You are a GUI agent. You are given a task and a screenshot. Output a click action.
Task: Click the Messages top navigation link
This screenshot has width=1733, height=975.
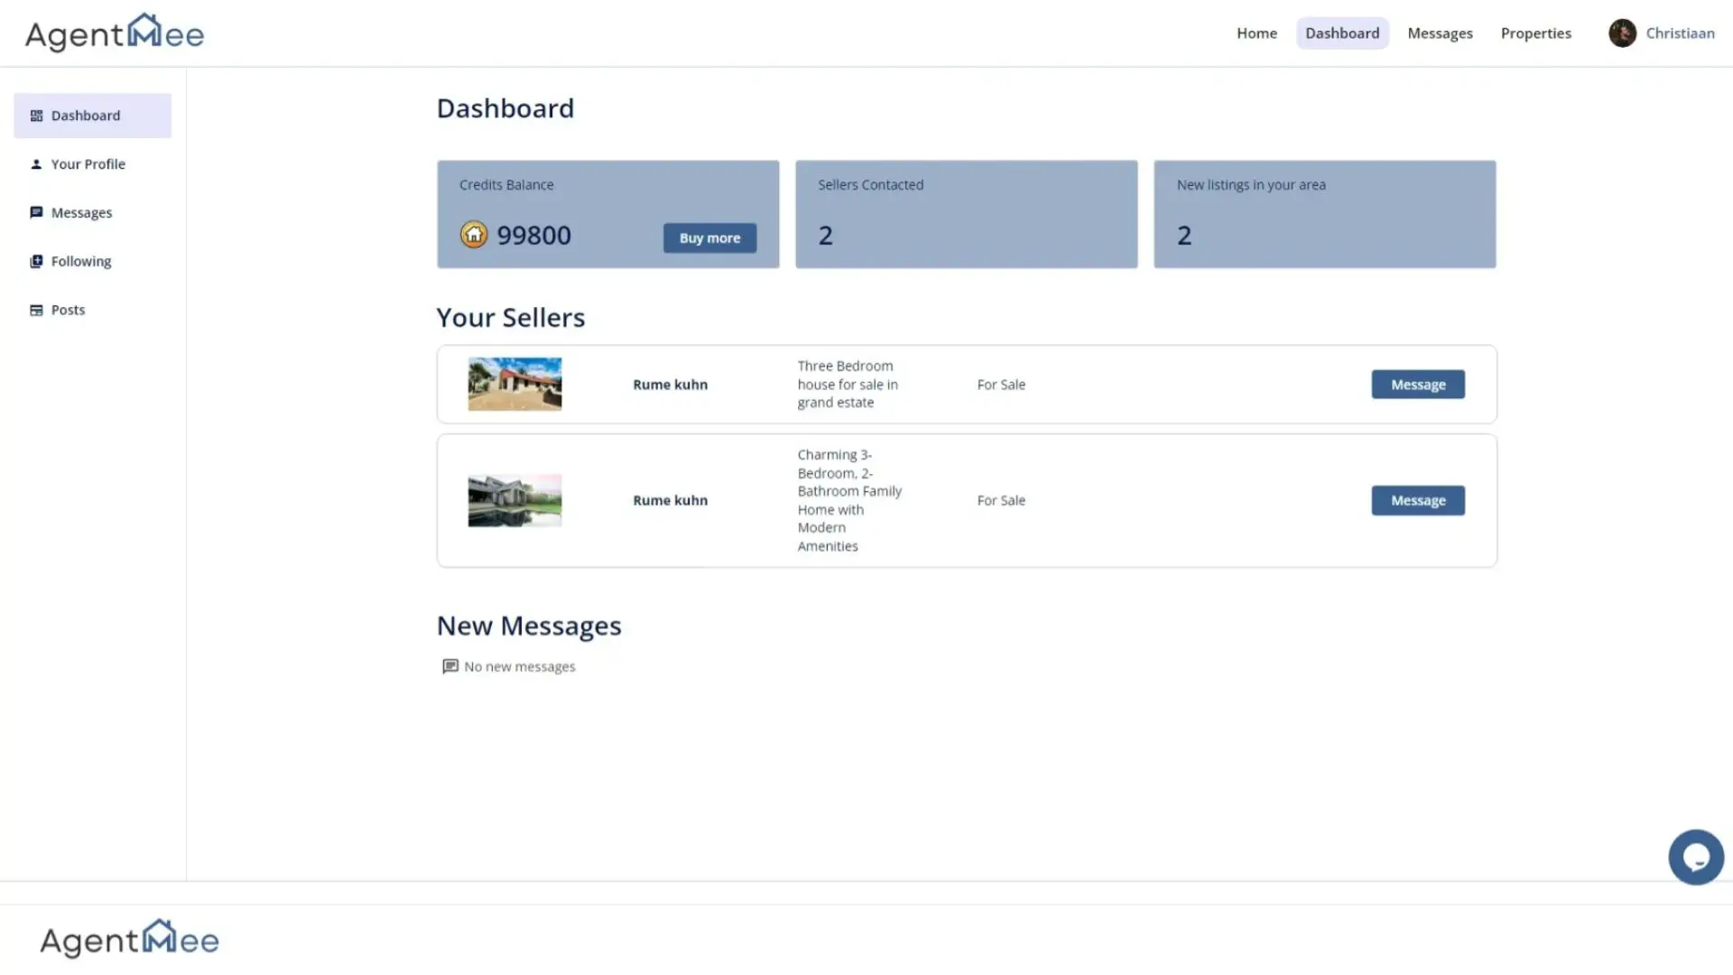[1441, 32]
